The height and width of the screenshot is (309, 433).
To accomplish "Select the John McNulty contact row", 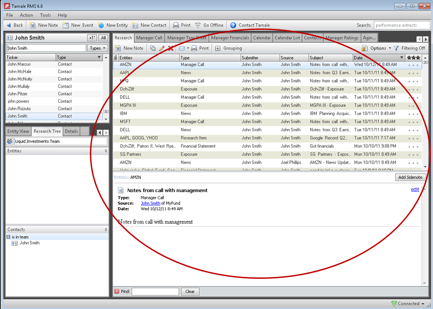I will 54,79.
